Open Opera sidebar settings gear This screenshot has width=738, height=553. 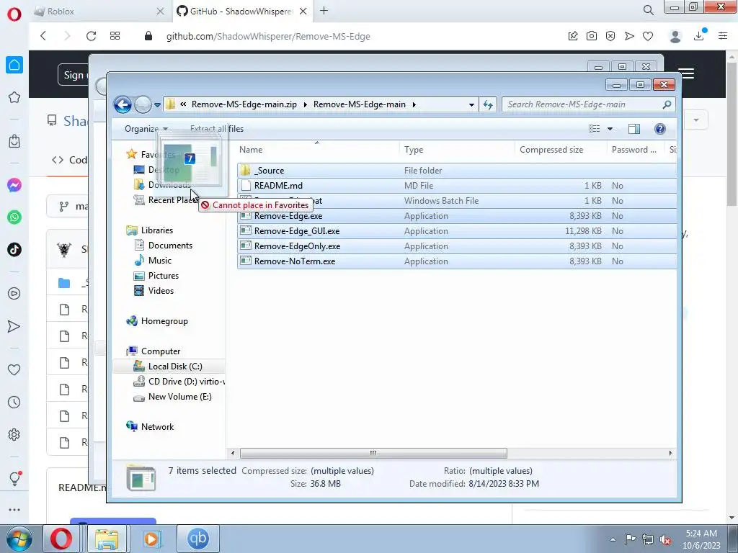click(x=14, y=434)
